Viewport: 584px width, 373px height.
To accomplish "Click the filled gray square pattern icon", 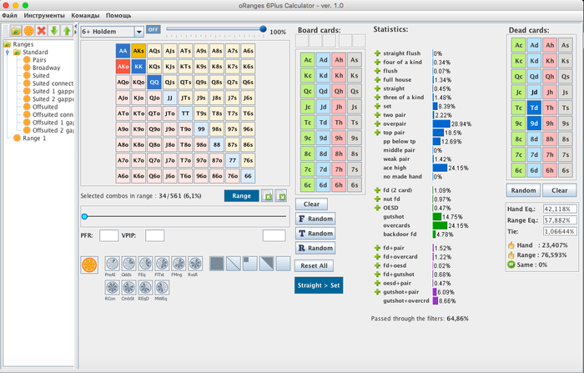I will 217,264.
